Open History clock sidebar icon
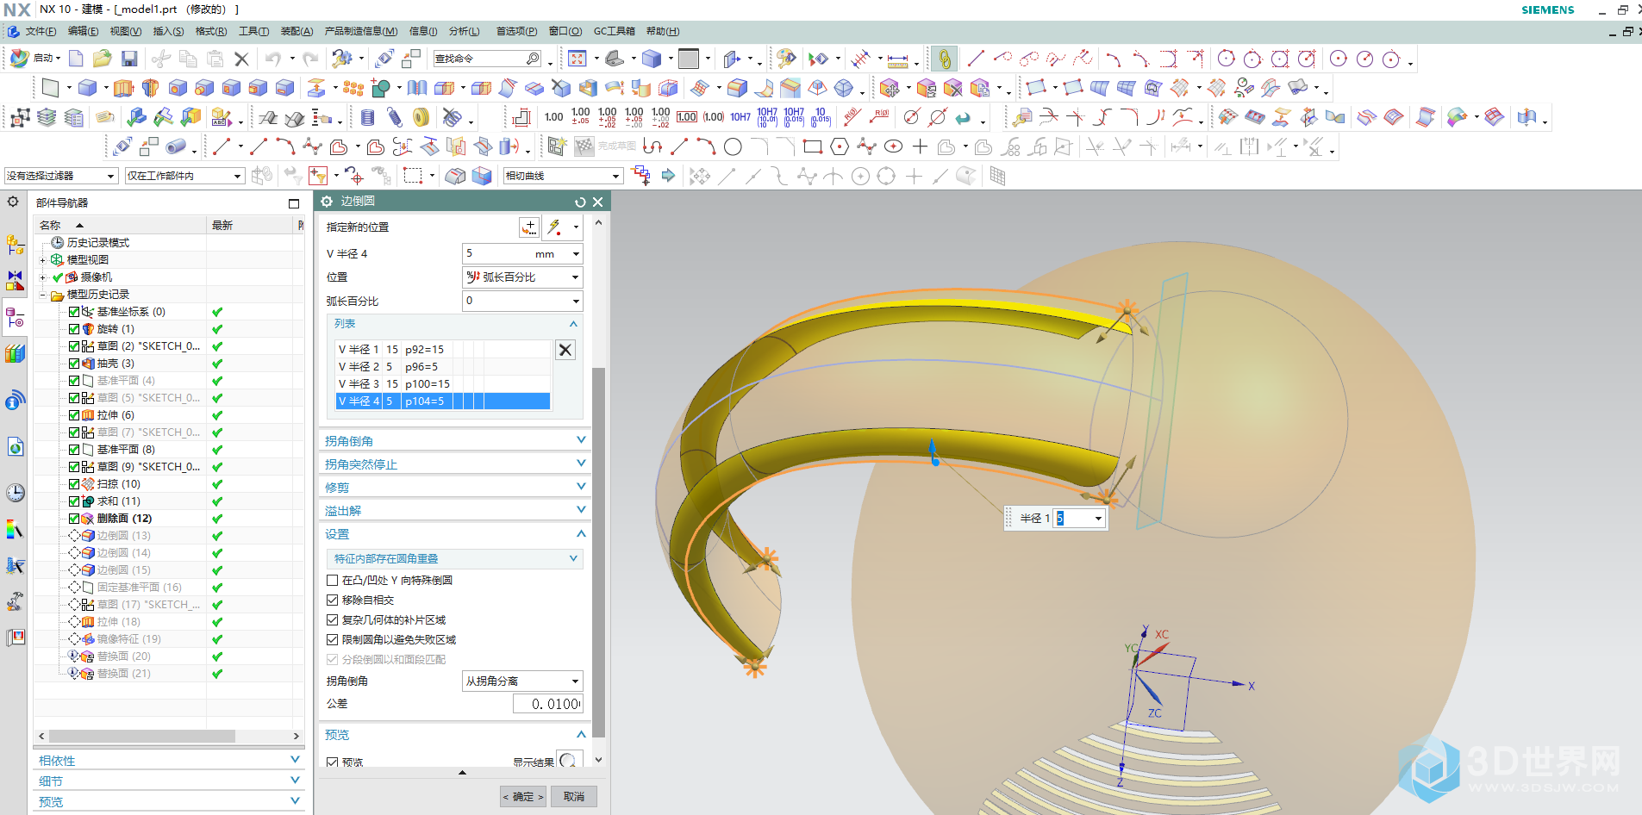This screenshot has height=815, width=1642. coord(16,493)
